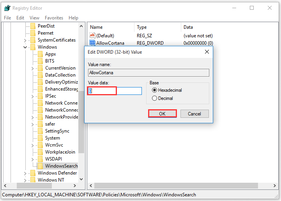Viewport: 281px width, 201px height.
Task: Click the System folder icon
Action: coord(40,138)
